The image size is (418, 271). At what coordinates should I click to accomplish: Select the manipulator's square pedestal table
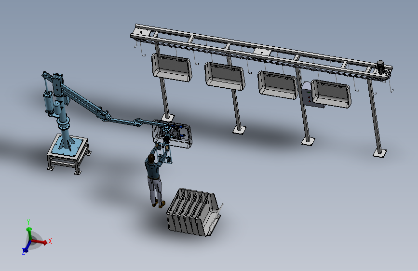click(x=69, y=154)
